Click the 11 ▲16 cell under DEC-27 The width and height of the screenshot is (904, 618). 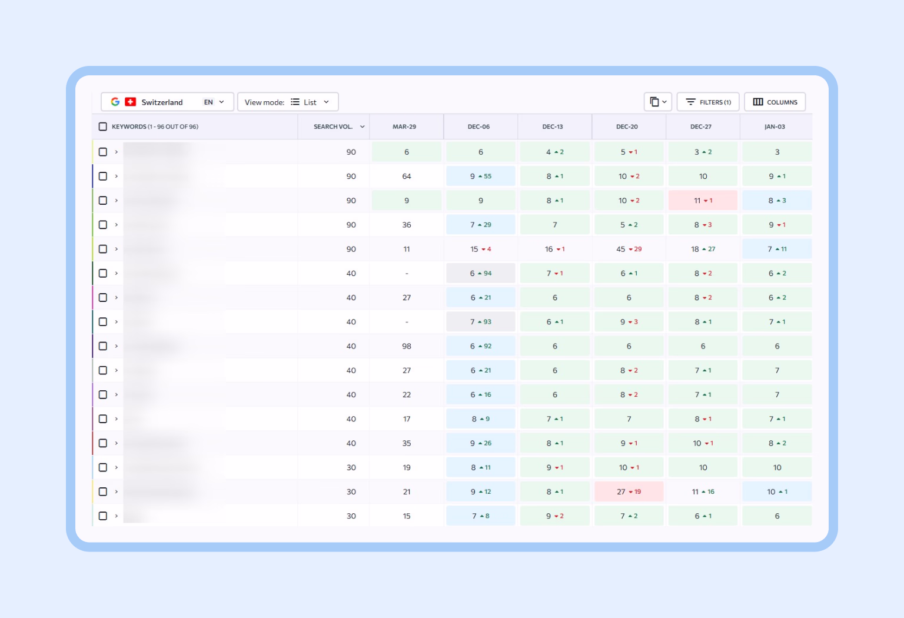(x=703, y=491)
